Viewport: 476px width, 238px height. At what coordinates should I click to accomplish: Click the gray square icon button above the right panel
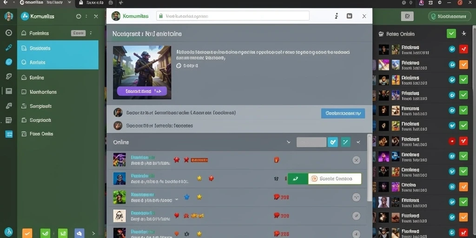tap(407, 16)
